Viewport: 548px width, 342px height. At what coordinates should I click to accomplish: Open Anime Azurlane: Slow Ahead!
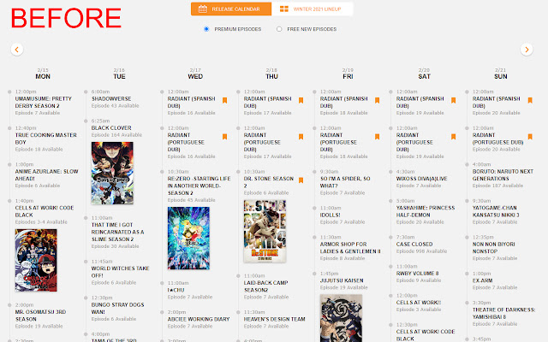(x=46, y=174)
